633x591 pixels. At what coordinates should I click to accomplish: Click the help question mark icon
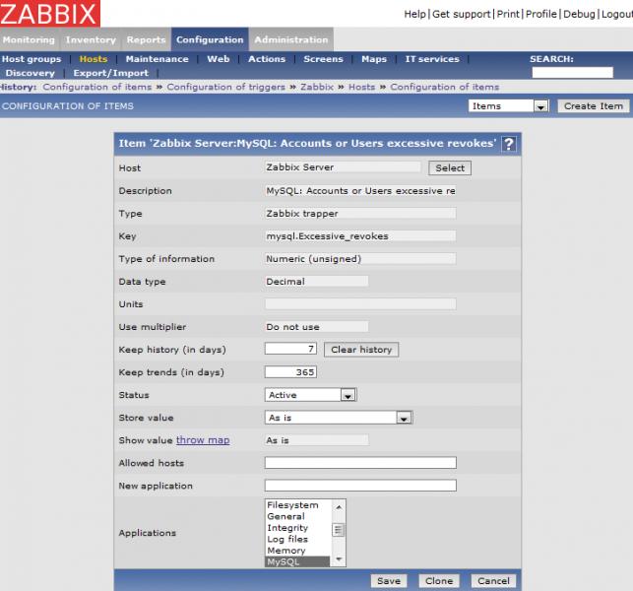(508, 144)
